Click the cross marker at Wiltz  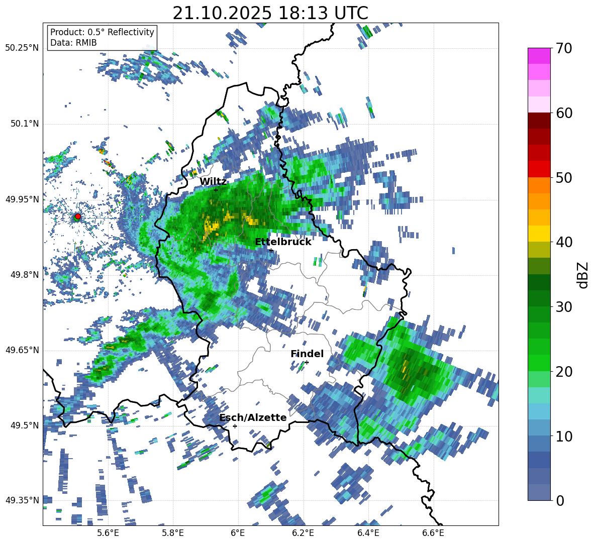216,190
